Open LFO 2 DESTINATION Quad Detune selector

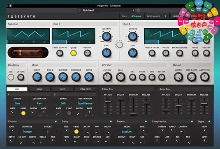tap(85, 103)
